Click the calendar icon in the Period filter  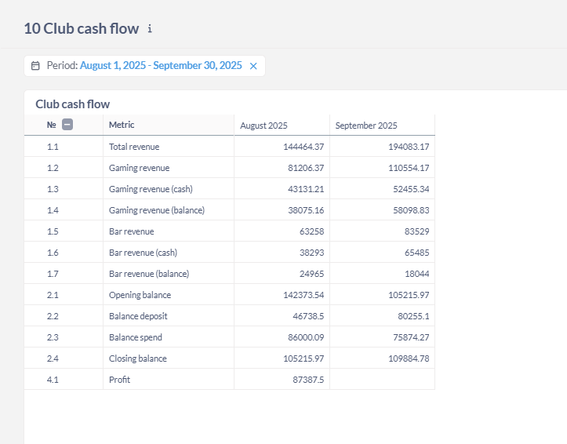35,66
